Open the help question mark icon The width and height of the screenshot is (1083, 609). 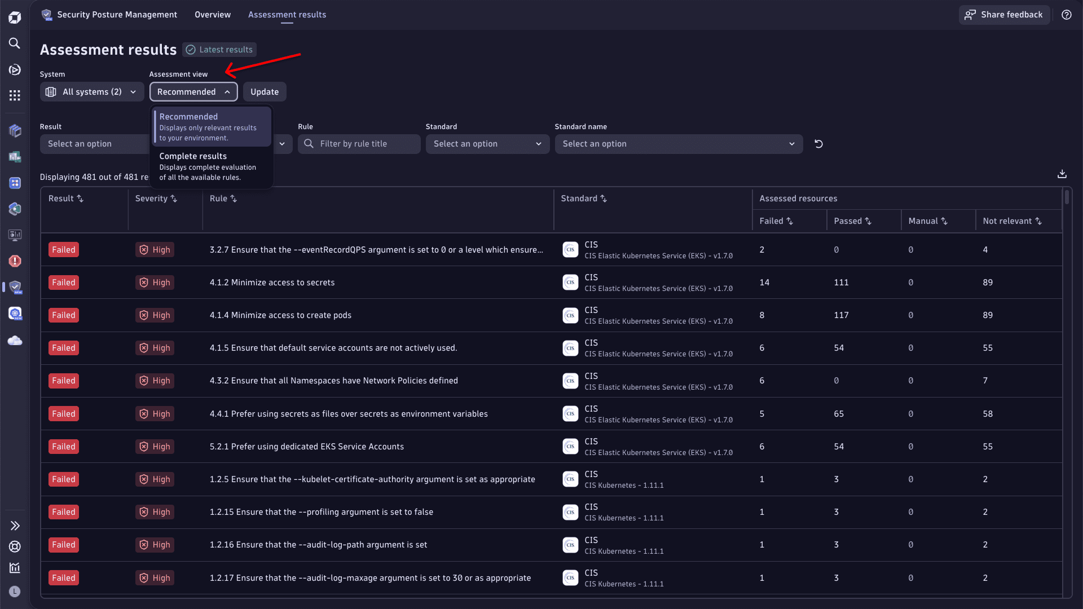[x=1066, y=15]
